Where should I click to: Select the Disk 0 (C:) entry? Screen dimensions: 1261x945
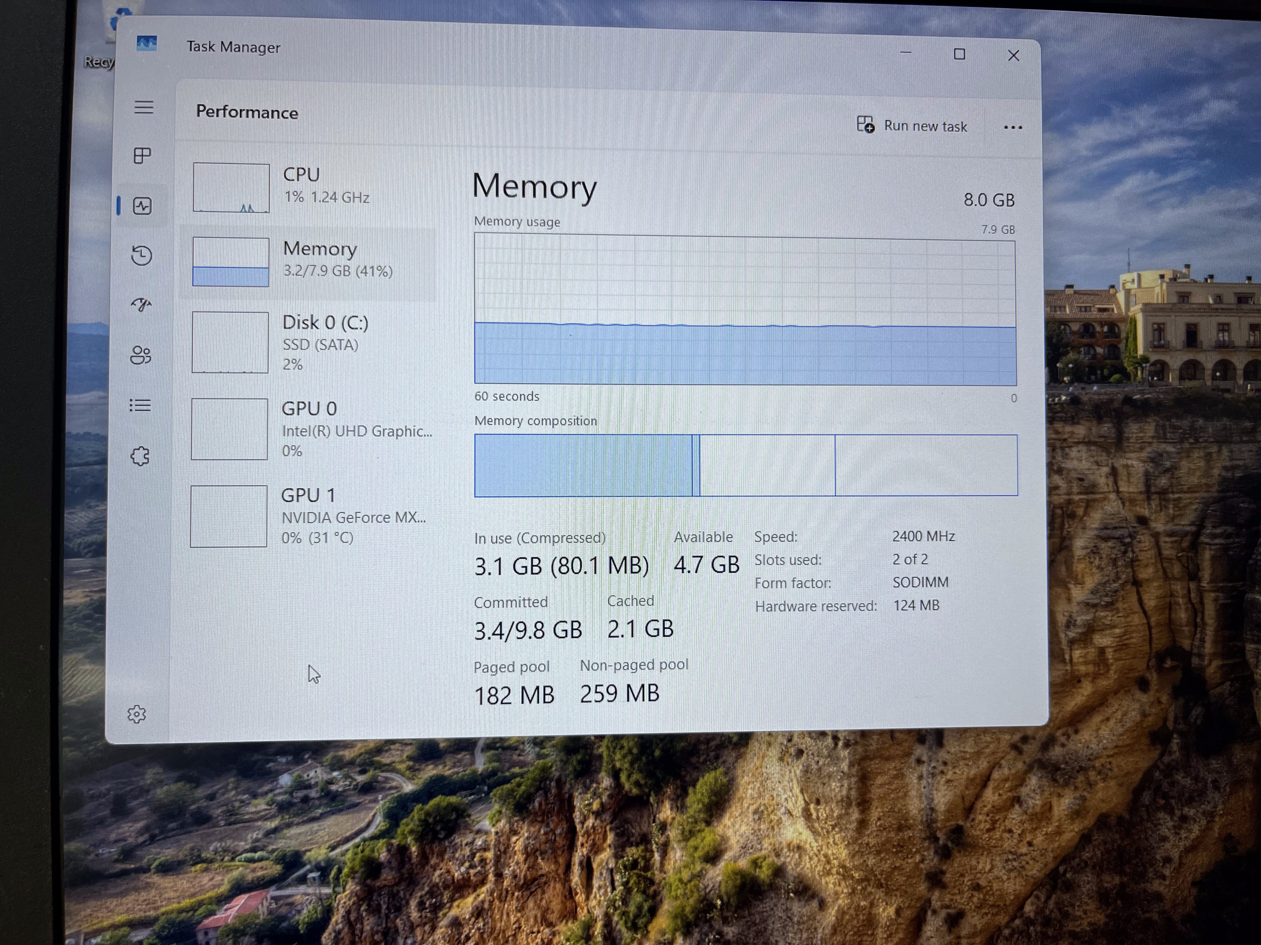pyautogui.click(x=308, y=342)
